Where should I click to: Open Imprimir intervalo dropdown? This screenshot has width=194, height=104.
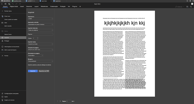coord(40,30)
